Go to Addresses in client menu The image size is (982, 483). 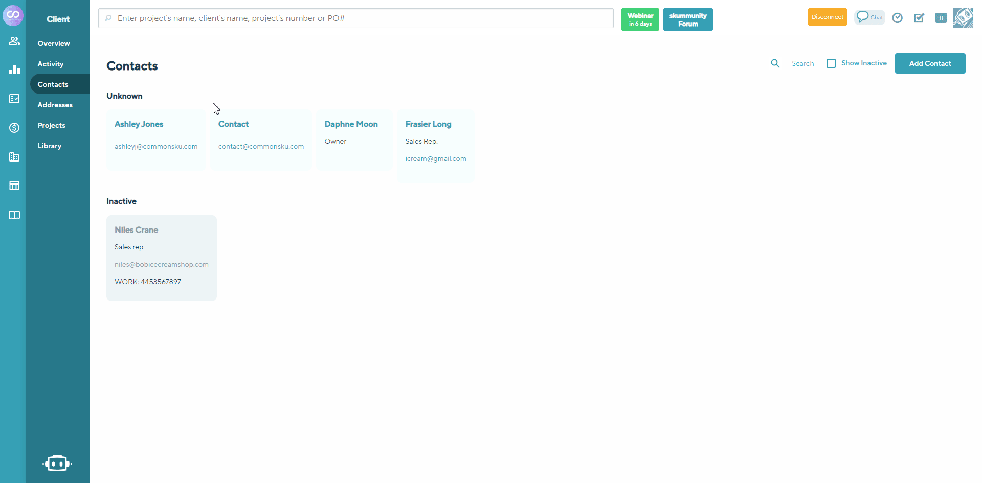[x=55, y=105]
